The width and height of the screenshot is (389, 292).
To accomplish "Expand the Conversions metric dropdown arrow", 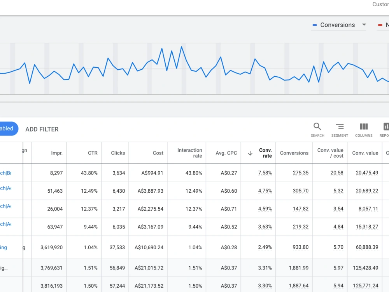I will (x=364, y=25).
